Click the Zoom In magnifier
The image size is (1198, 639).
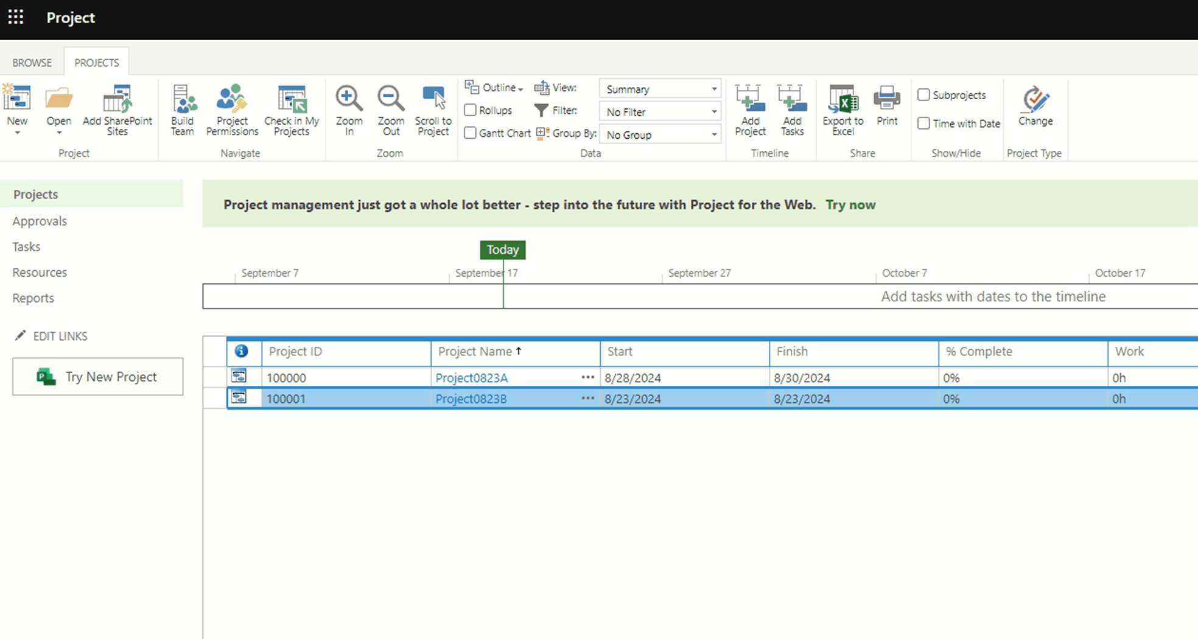coord(349,99)
